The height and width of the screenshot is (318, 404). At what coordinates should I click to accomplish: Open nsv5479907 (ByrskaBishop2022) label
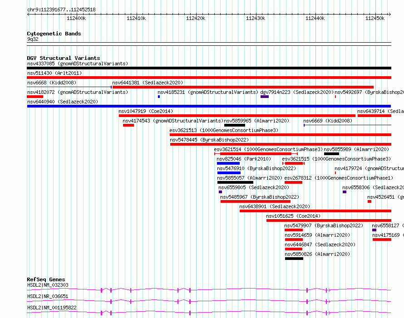coord(324,225)
